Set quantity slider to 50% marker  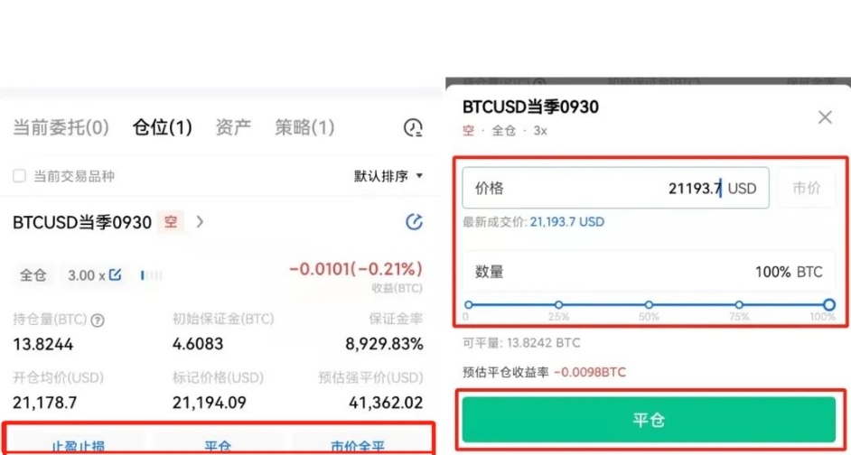(649, 305)
